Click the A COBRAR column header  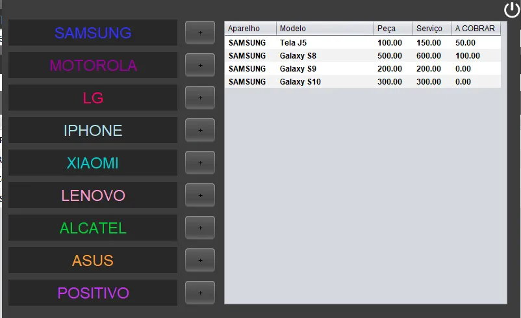476,29
